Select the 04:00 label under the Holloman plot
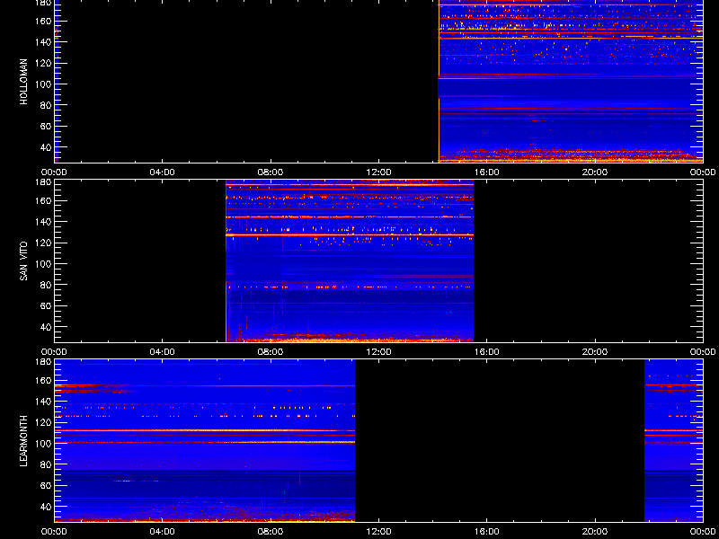Screen dimensions: 719x539 [x=163, y=172]
